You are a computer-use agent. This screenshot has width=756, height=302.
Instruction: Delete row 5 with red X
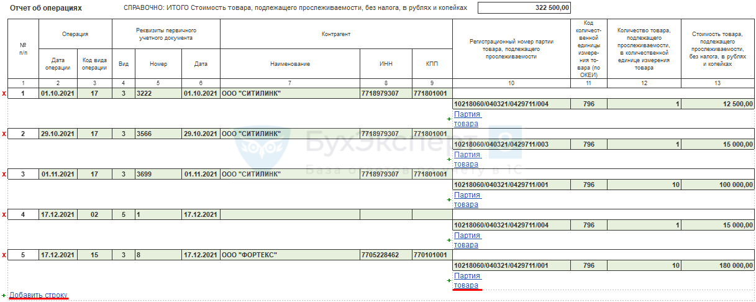point(4,255)
